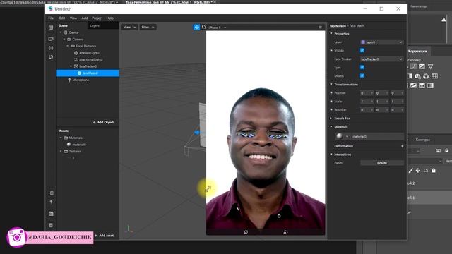The width and height of the screenshot is (452, 254).
Task: Open the View menu in menu bar
Action: [73, 18]
